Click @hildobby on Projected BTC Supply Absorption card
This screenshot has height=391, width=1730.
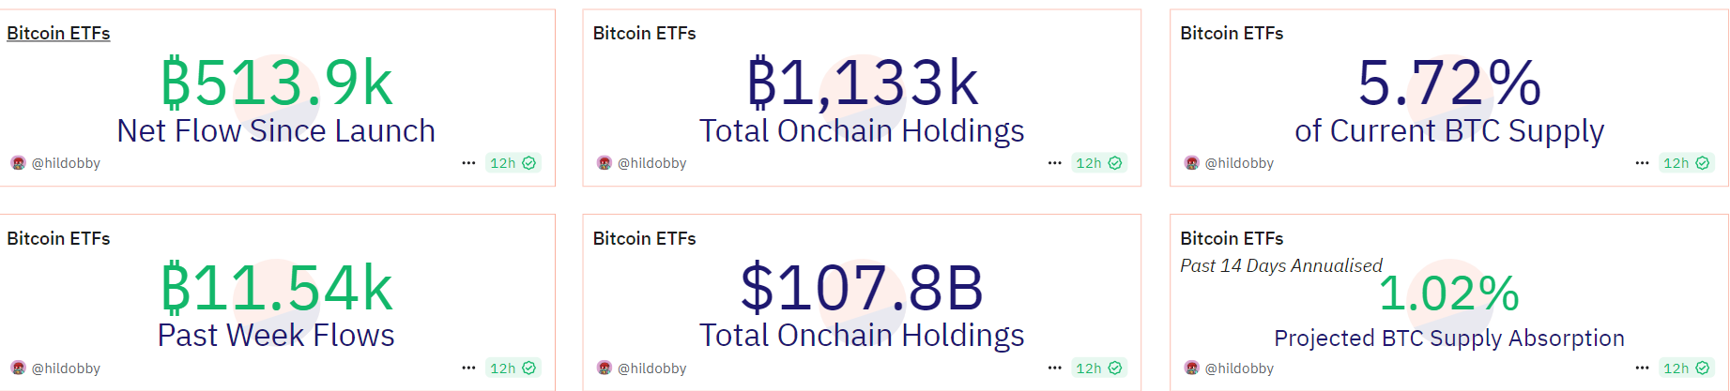tap(1239, 368)
